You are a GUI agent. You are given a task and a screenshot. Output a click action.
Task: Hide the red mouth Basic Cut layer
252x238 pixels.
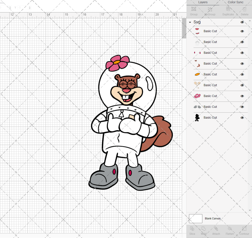[242, 31]
